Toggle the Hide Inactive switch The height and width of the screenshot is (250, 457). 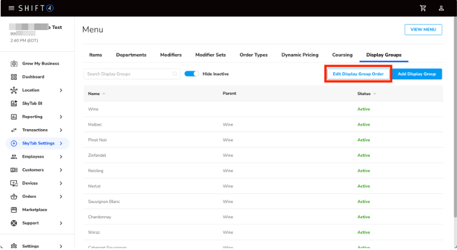[x=192, y=74]
